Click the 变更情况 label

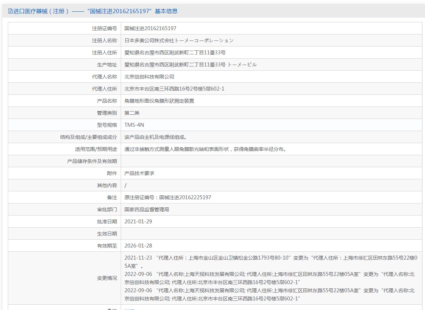click(x=107, y=278)
